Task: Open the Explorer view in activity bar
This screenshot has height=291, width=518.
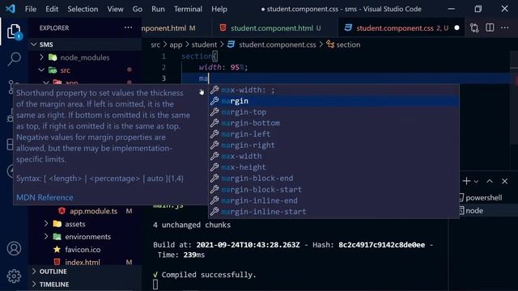Action: click(x=14, y=32)
